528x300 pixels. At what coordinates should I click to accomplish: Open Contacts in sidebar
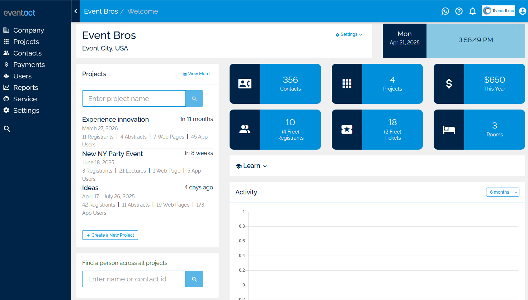(x=27, y=53)
